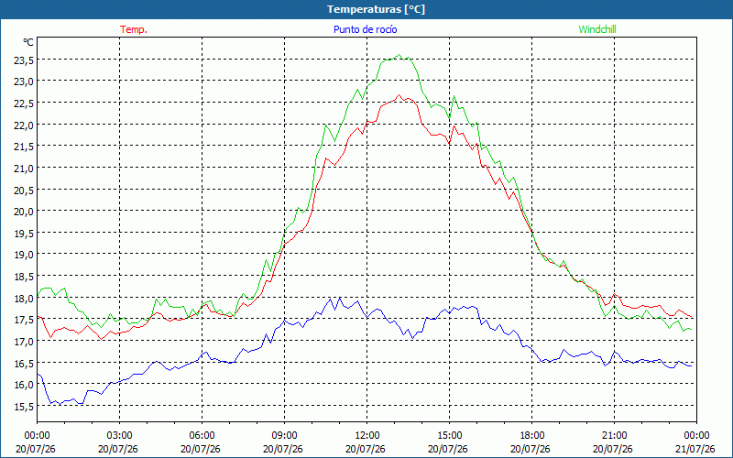Viewport: 733px width, 458px height.
Task: Select the °C unit label above the Y axis
Action: click(x=28, y=42)
